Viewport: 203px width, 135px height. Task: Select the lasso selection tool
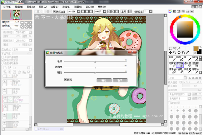tap(175, 48)
